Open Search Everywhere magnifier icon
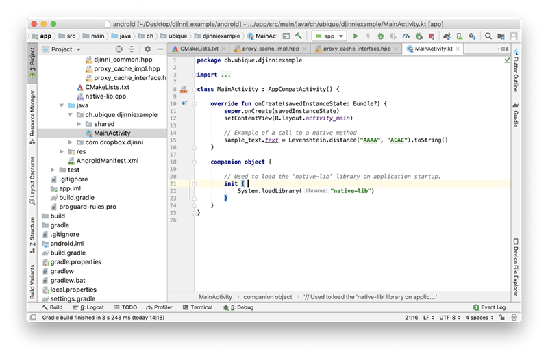 [489, 36]
